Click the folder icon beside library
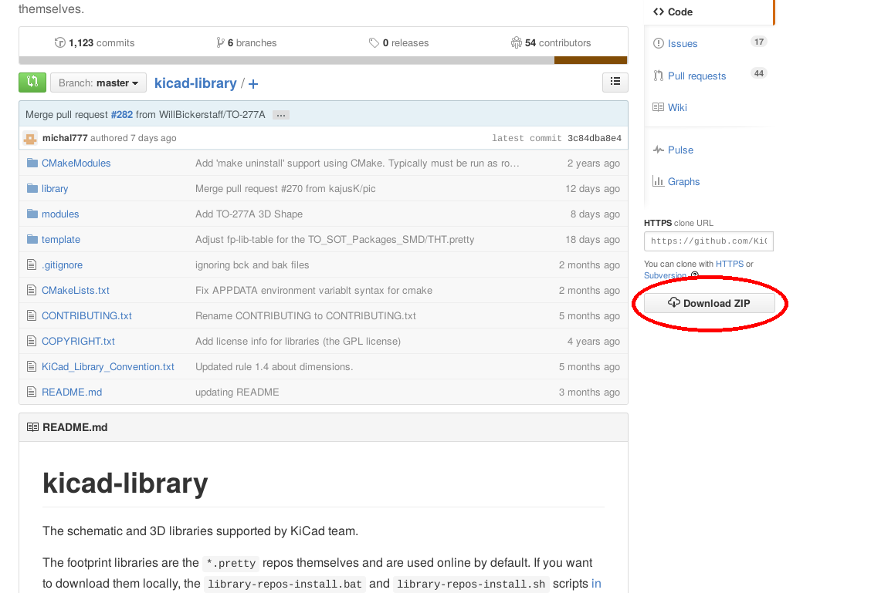871x593 pixels. [x=32, y=189]
